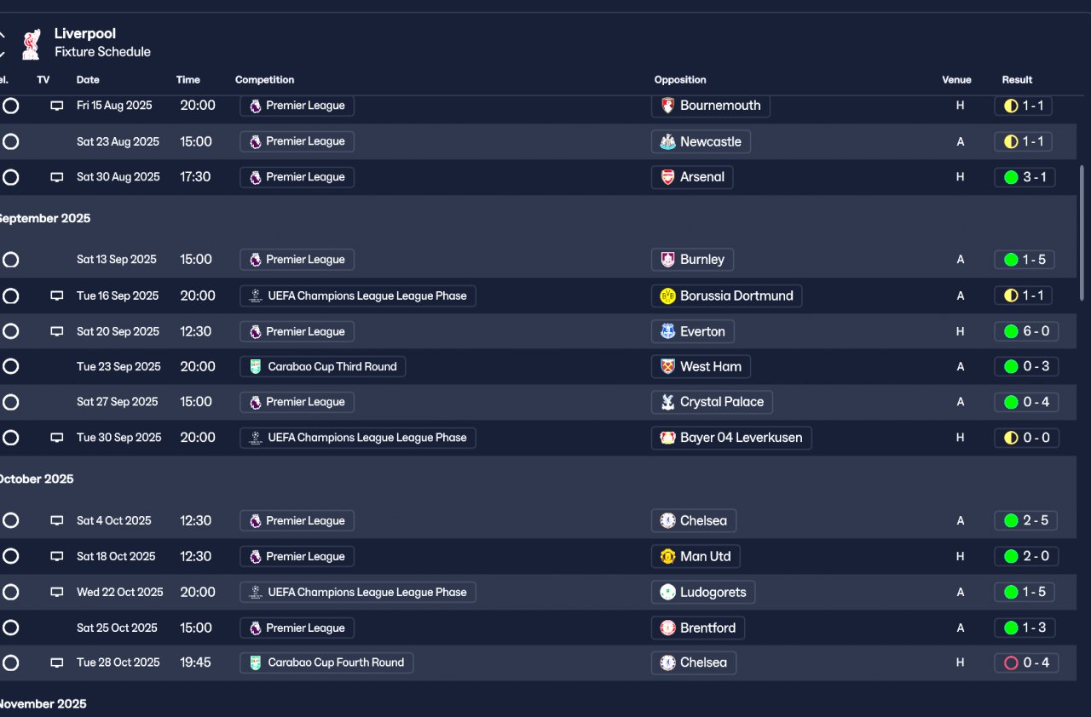Viewport: 1091px width, 717px height.
Task: Select the Newcastle fixture row circle
Action: pos(10,141)
